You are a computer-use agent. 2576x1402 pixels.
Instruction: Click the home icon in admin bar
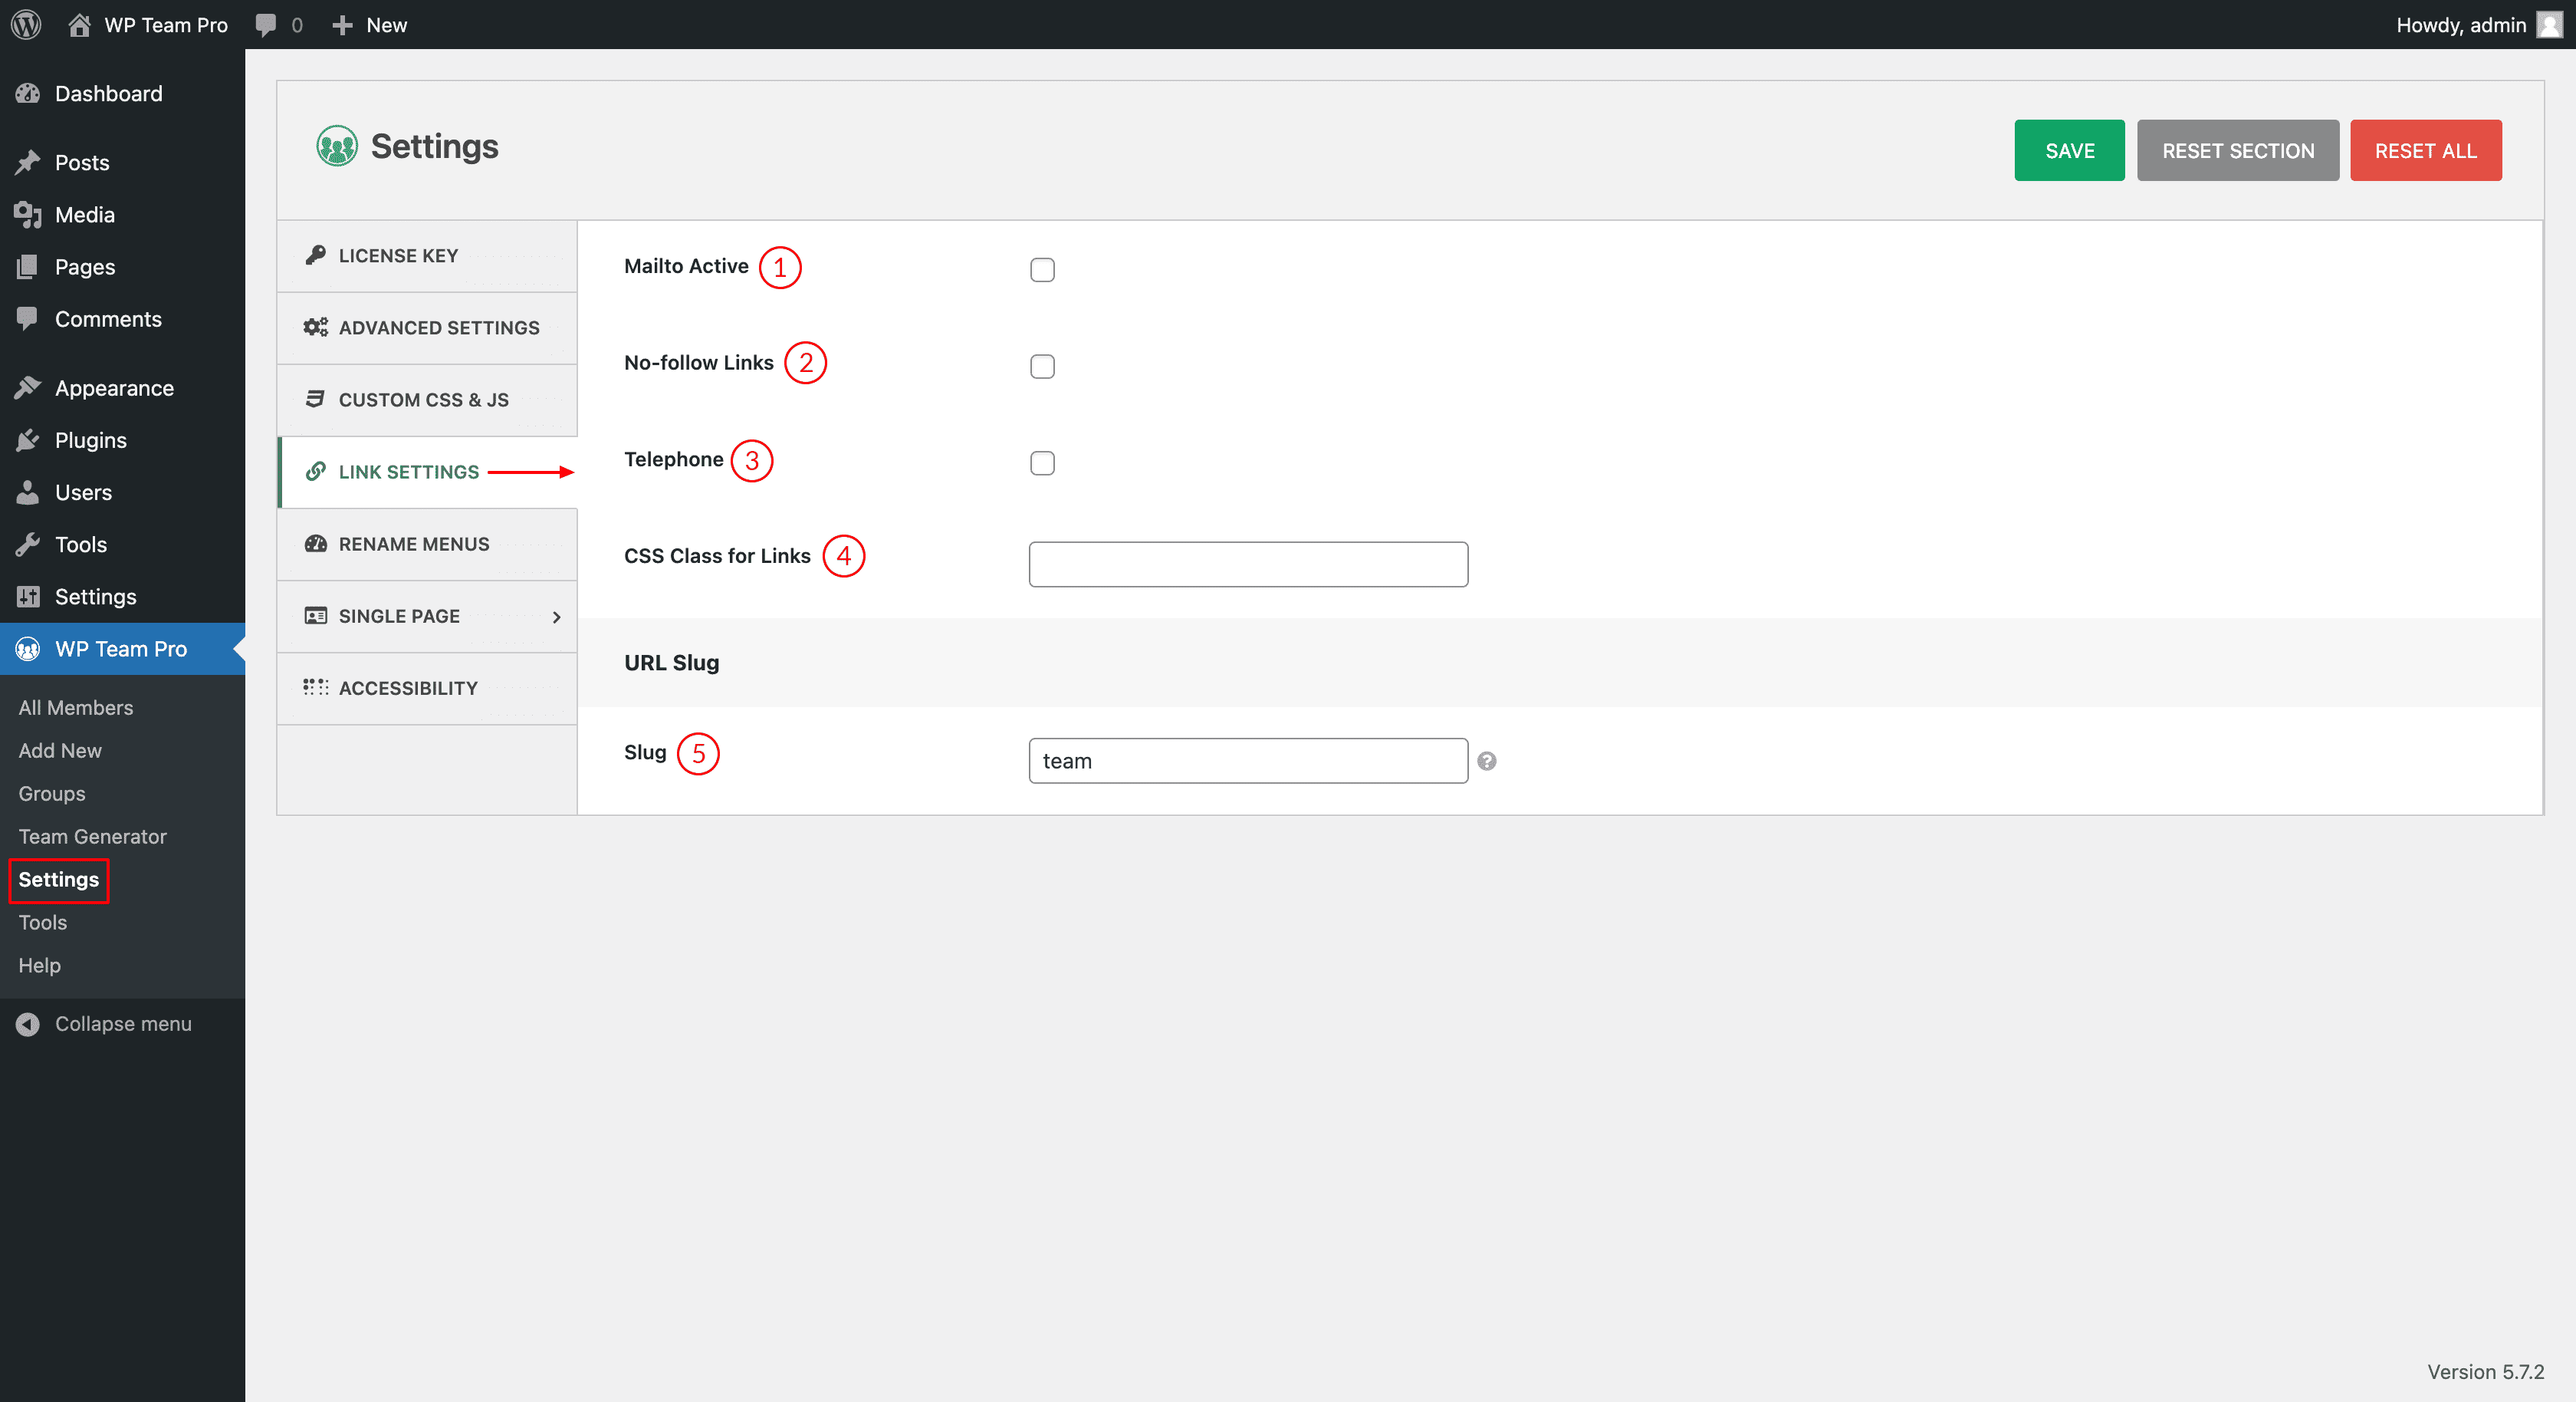coord(79,24)
